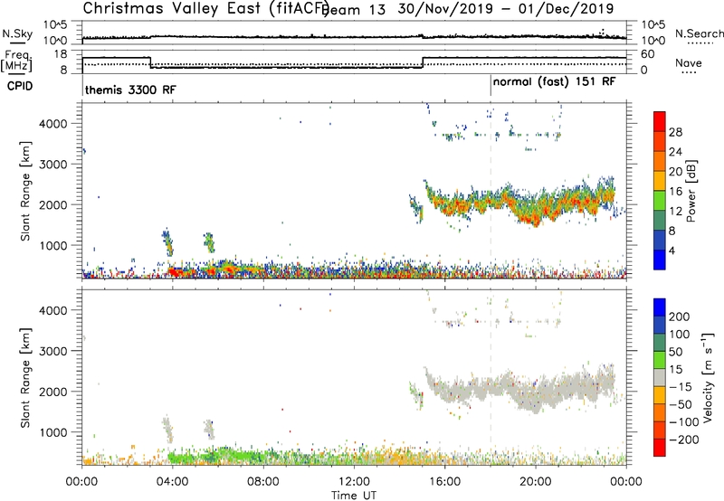Click the lower panel 'Slant Range [km]' label

point(25,378)
